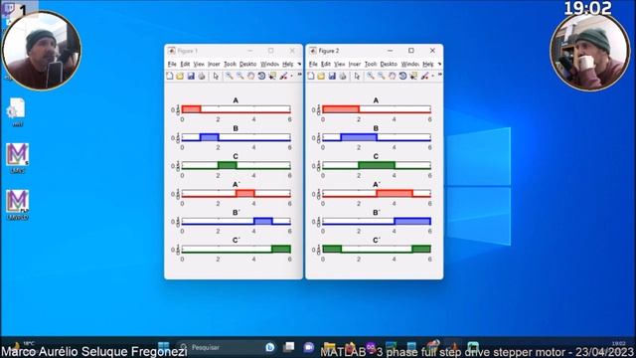The height and width of the screenshot is (358, 636).
Task: Click Open File icon in Figure 1 toolbar
Action: pyautogui.click(x=180, y=76)
